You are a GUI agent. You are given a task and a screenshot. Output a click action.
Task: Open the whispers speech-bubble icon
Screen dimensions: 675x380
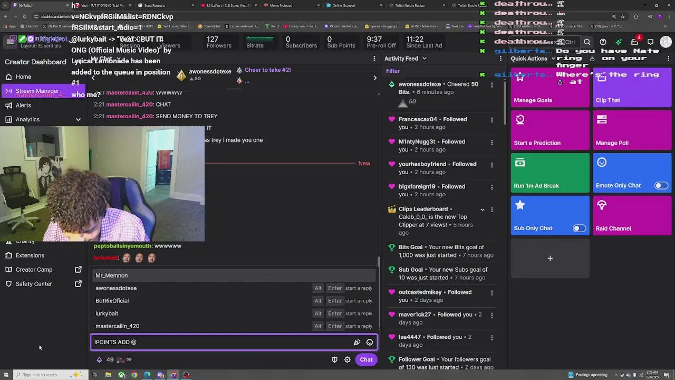[x=650, y=42]
